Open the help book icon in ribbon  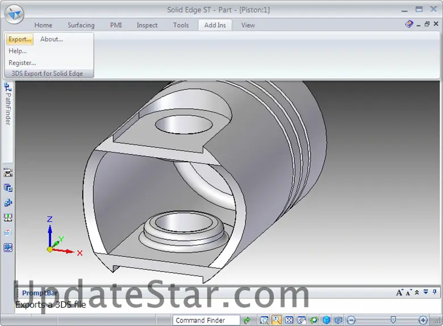point(409,24)
